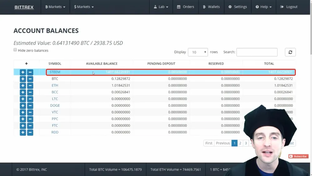Deposit VTC with plus icon
The image size is (312, 176).
click(x=23, y=112)
